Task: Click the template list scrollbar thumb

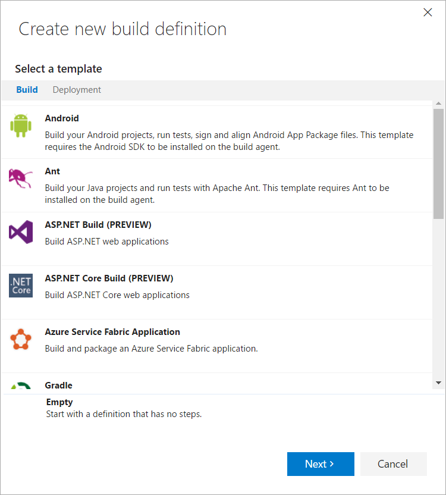Action: point(438,164)
